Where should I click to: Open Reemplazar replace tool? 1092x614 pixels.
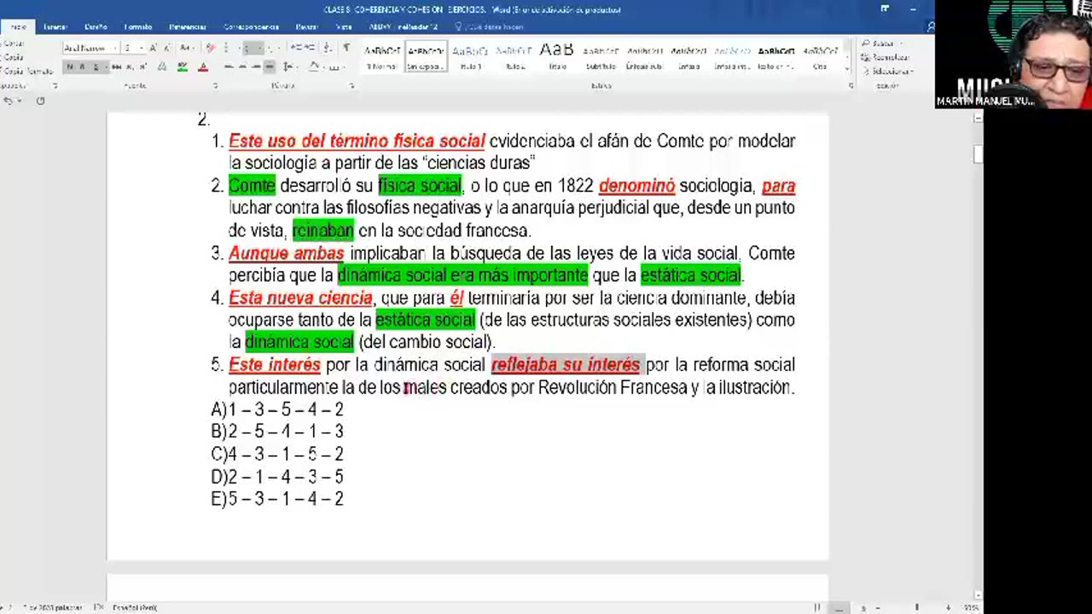886,57
